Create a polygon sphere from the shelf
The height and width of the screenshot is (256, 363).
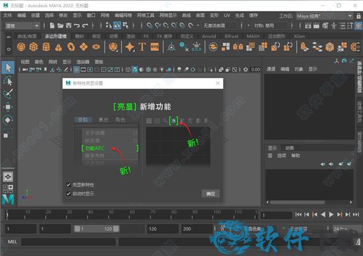21,46
